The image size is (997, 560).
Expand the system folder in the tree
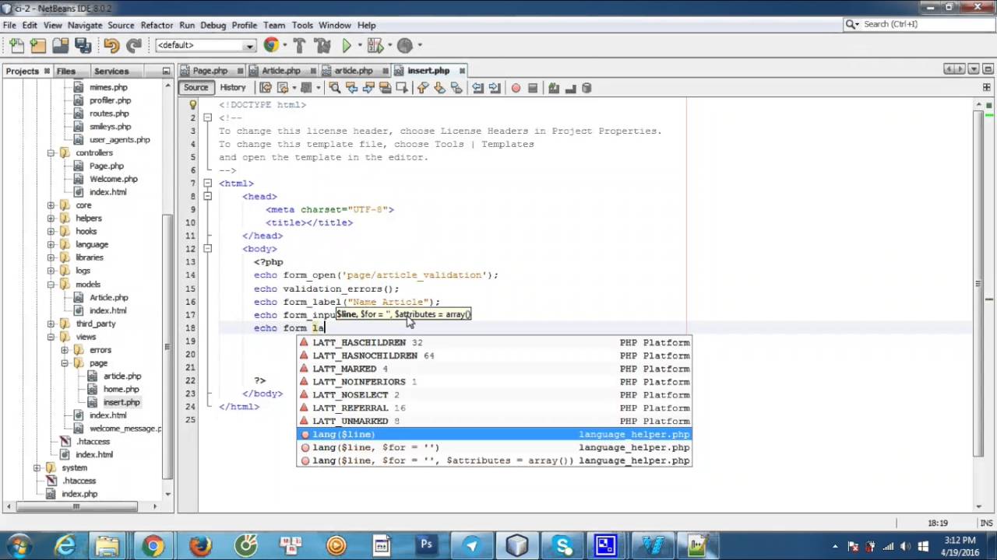(37, 467)
